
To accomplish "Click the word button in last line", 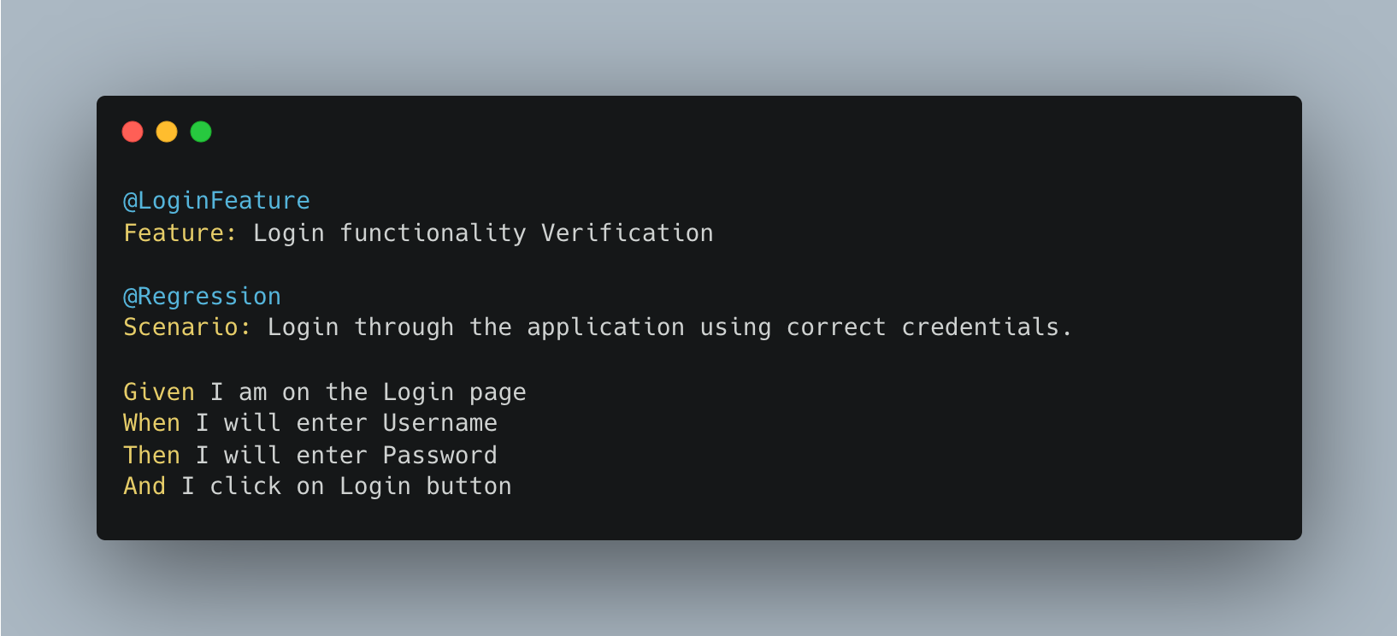I will 469,486.
